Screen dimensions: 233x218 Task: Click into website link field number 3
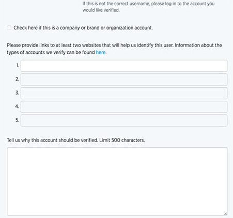124,93
